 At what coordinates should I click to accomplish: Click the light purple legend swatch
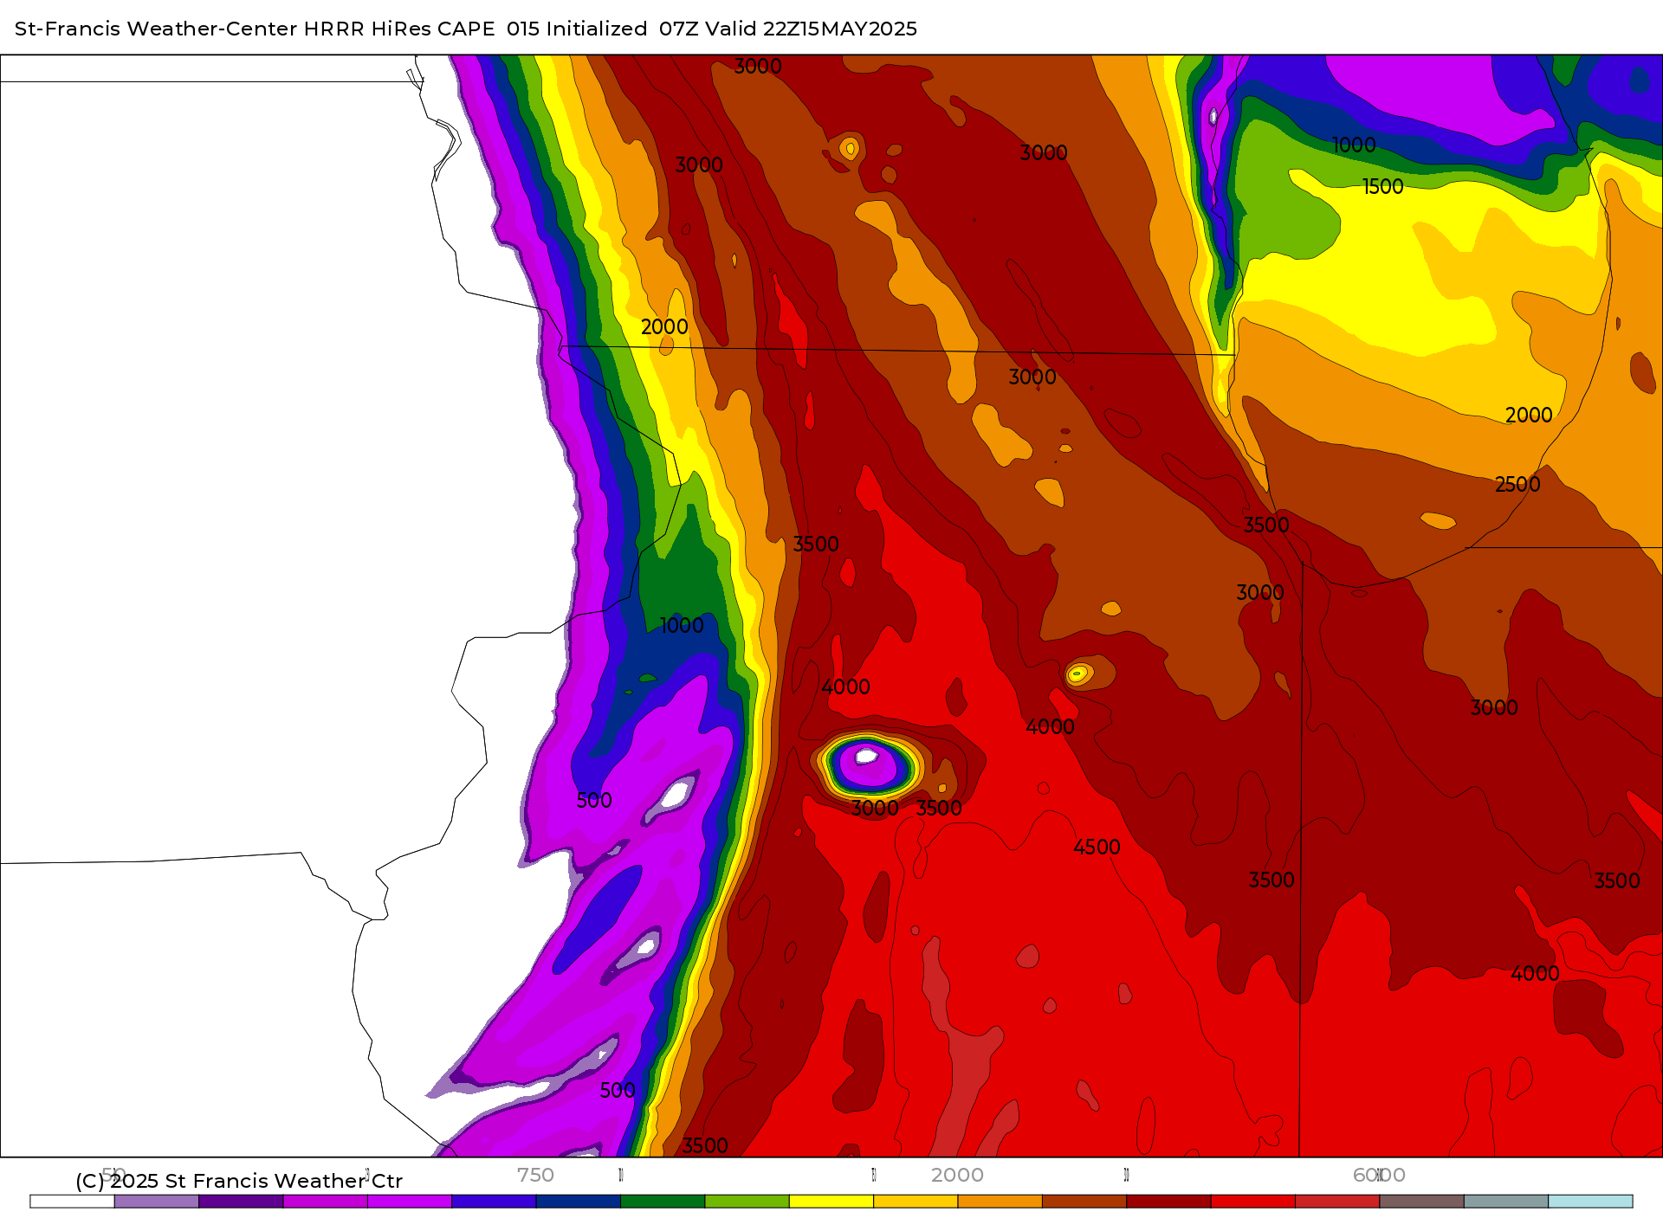coord(157,1202)
